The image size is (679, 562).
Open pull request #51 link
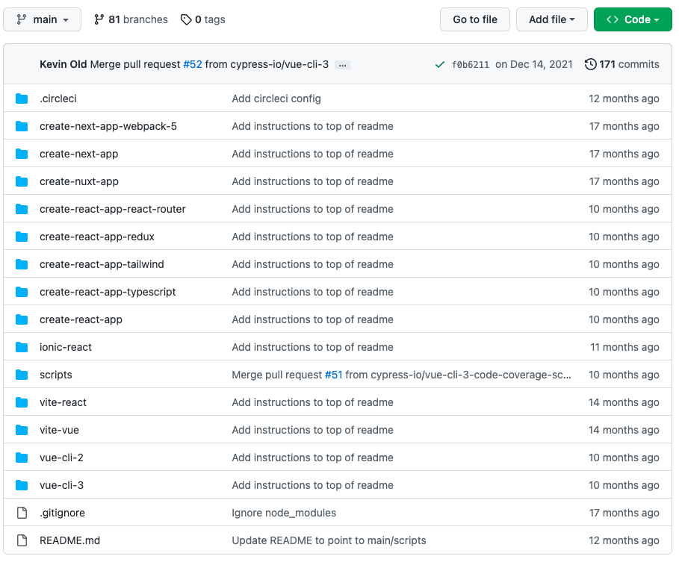pos(333,375)
